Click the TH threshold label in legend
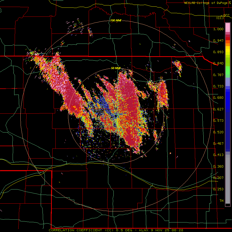 click(x=221, y=201)
